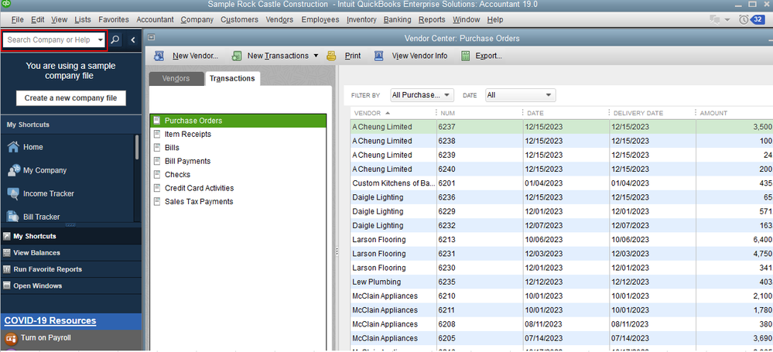Click the Turn on Payroll icon

coord(11,338)
